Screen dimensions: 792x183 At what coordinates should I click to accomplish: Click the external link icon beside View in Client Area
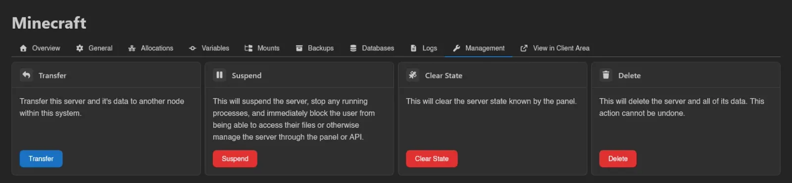click(x=524, y=48)
